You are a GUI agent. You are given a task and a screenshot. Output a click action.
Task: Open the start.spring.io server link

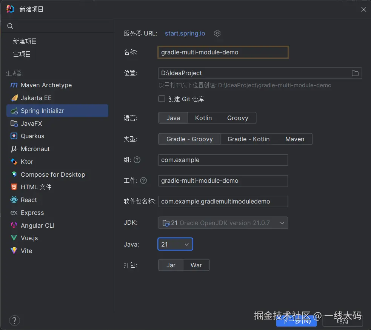(185, 33)
